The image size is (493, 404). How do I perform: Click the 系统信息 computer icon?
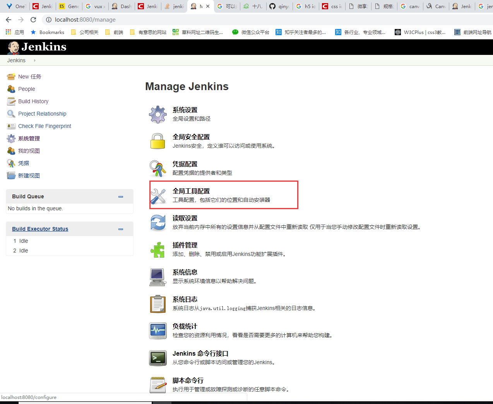coord(158,277)
